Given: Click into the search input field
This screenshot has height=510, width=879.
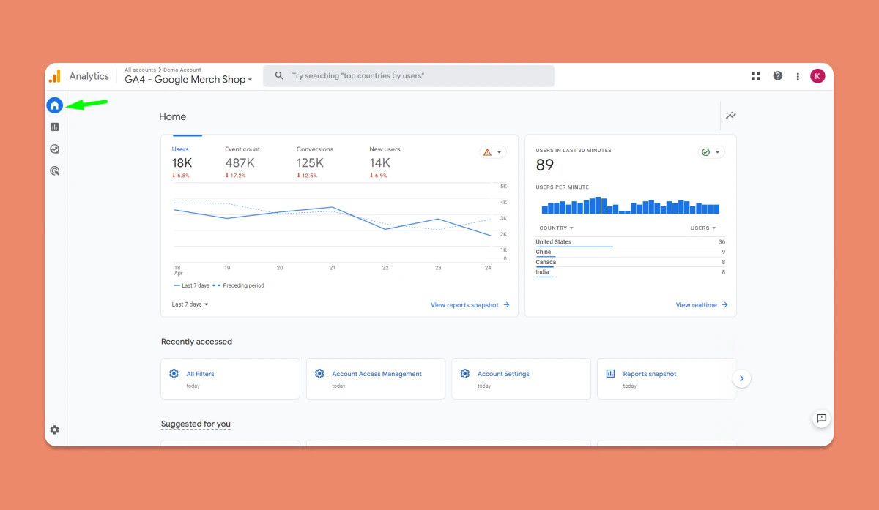Looking at the screenshot, I should coord(409,76).
